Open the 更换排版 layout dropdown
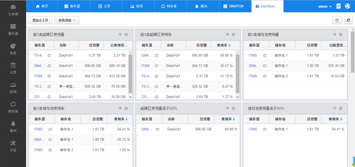 point(67,20)
